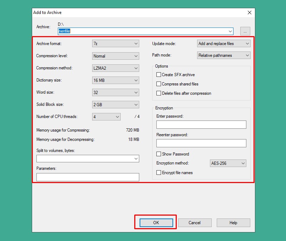This screenshot has height=241, width=286.
Task: Open Compression method LZMA2 dropdown
Action: click(115, 68)
